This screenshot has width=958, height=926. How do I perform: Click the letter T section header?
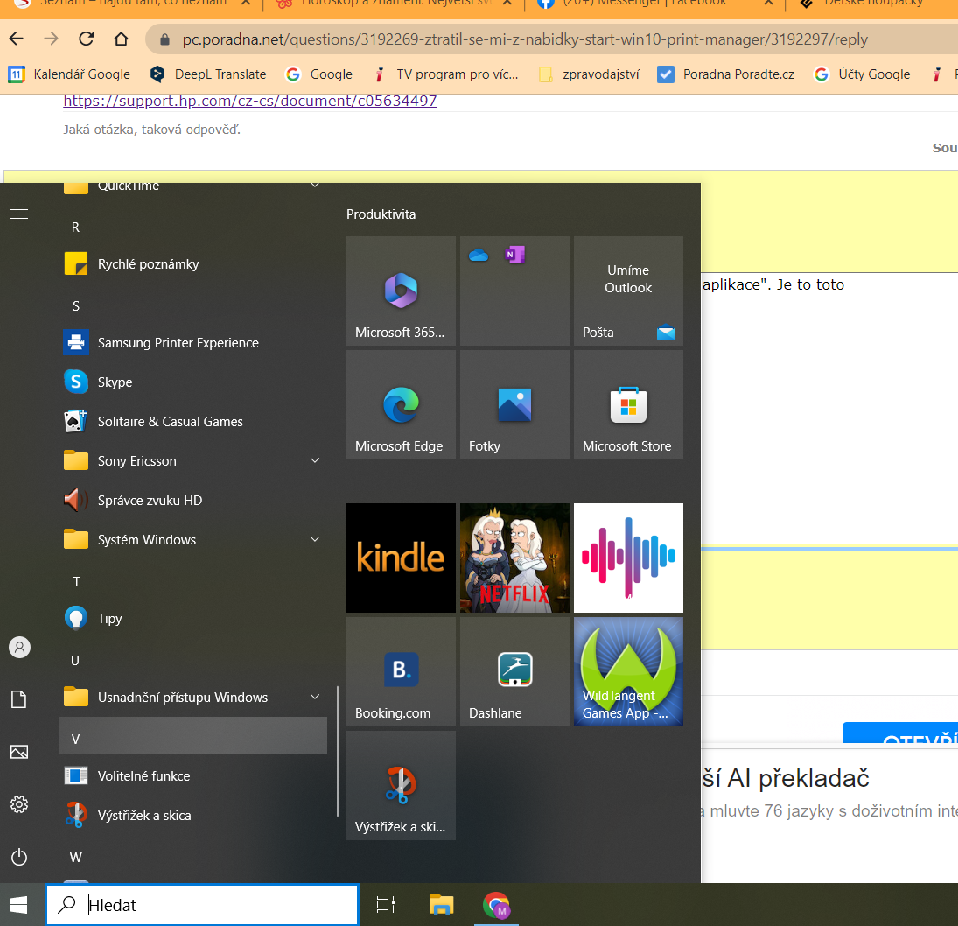coord(193,582)
